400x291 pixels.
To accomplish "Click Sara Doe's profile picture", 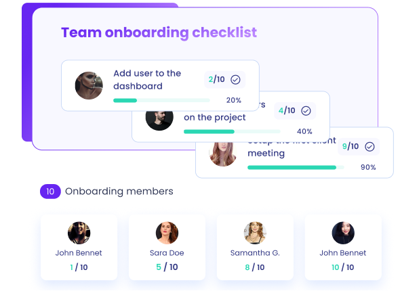I will (x=167, y=233).
